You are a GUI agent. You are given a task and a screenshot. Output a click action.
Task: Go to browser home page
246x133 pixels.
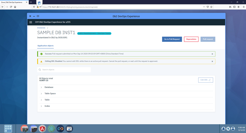coord(15,7)
